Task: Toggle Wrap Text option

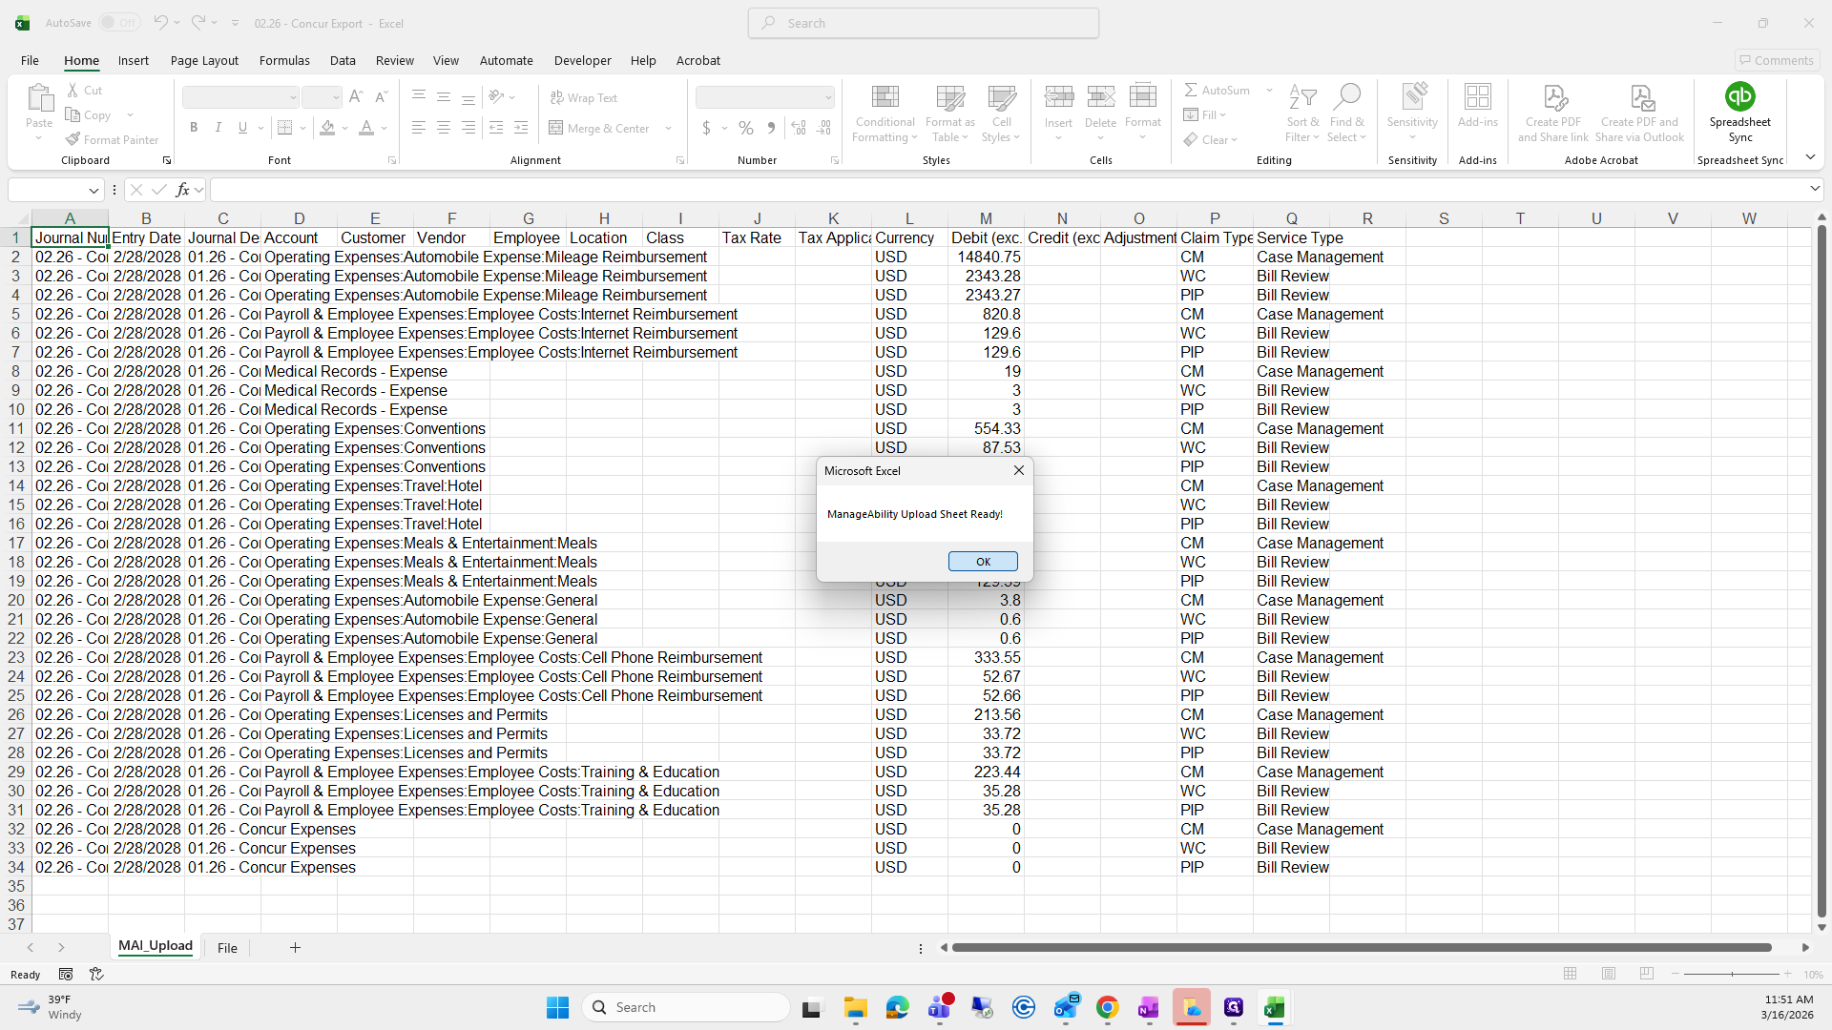Action: click(x=583, y=97)
